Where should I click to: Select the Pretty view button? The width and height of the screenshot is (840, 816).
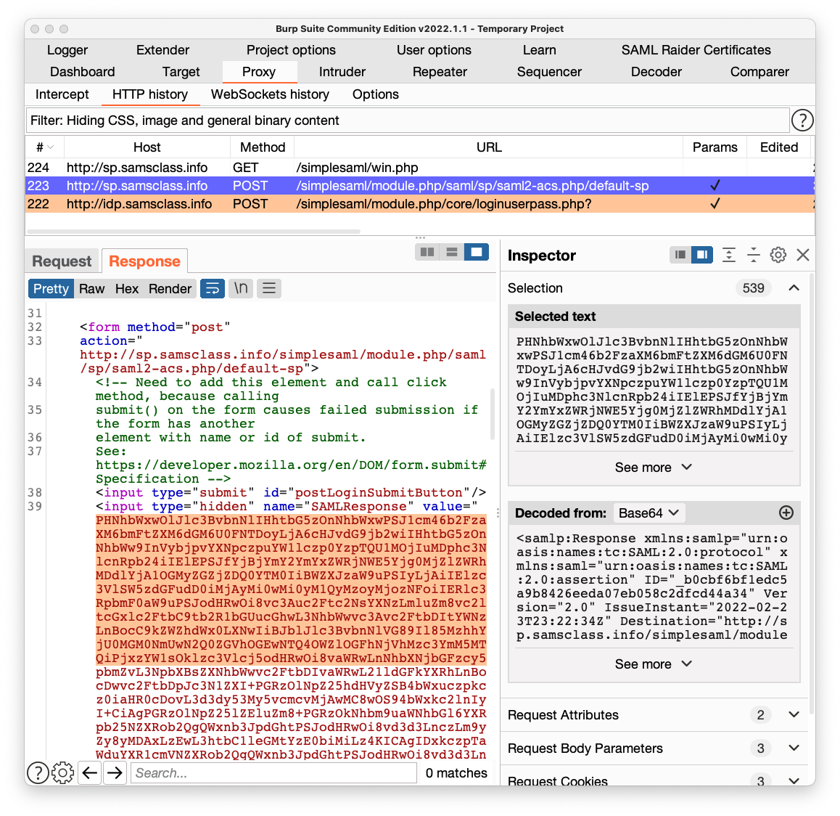click(51, 288)
